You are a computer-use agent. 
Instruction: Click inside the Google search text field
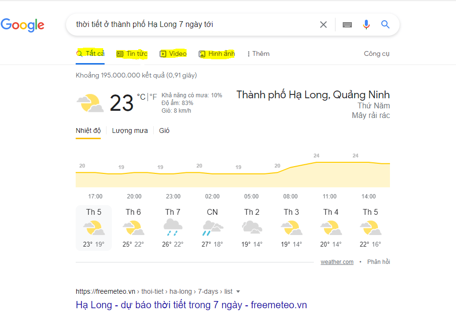click(x=193, y=25)
